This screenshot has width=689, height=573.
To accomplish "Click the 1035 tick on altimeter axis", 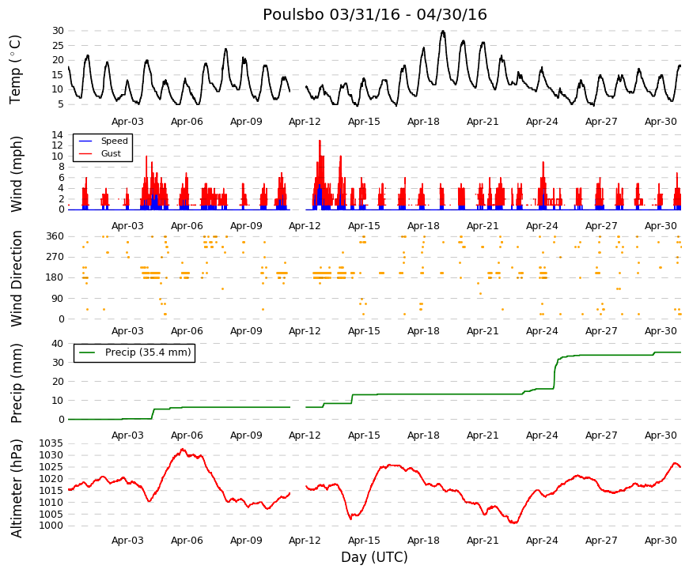I will 51,443.
